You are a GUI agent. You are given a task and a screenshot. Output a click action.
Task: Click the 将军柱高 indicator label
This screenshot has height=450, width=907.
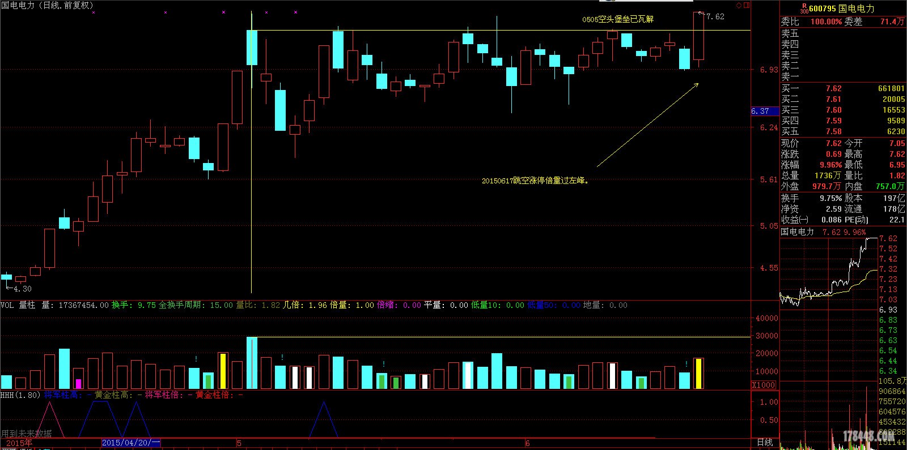click(63, 395)
